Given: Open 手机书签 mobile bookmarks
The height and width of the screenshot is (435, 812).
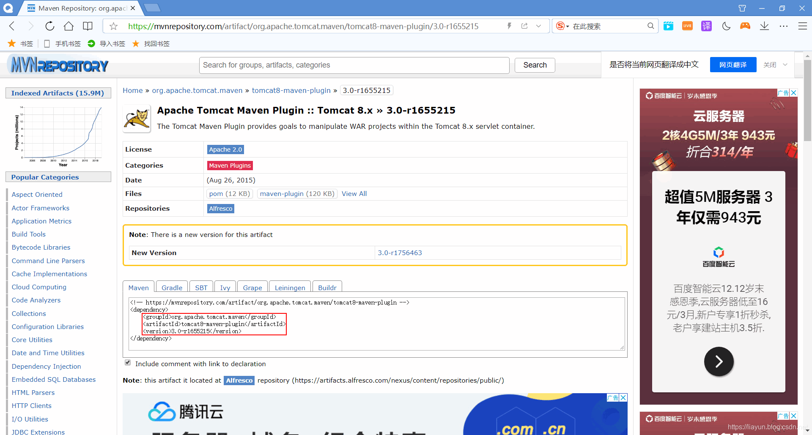Looking at the screenshot, I should [x=62, y=43].
